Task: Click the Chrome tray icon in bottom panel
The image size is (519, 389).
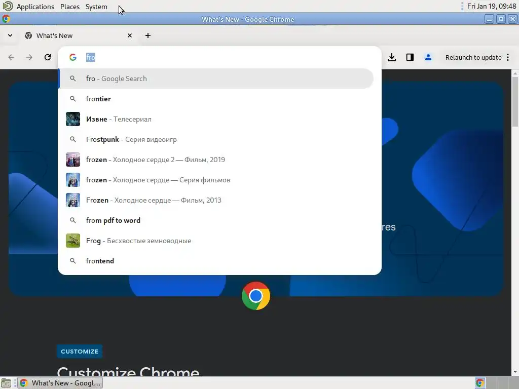Action: (x=479, y=383)
